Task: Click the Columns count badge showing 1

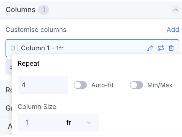Action: point(44,10)
